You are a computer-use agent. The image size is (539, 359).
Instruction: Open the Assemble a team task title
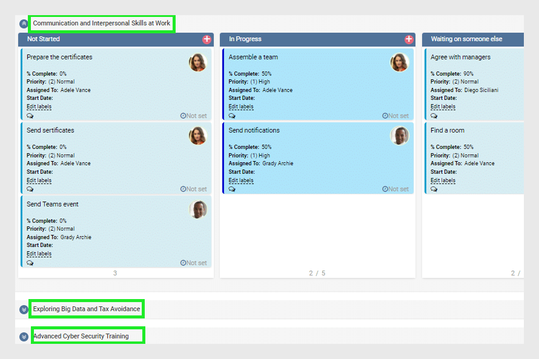[x=253, y=57]
